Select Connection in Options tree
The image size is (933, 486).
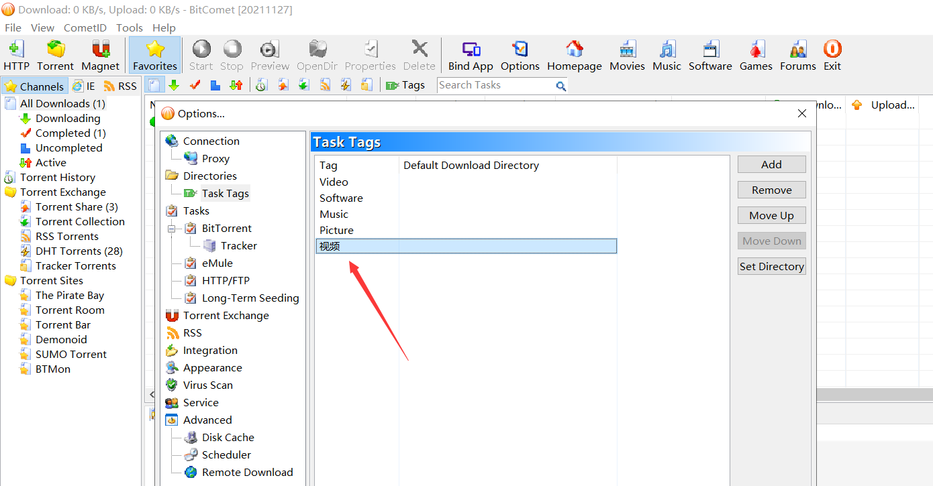point(211,141)
